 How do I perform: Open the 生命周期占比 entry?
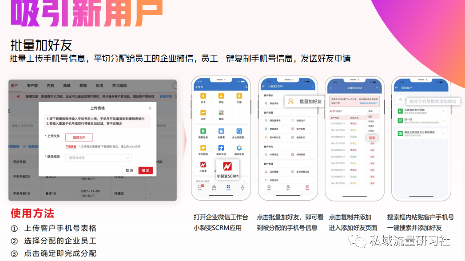click(300, 172)
